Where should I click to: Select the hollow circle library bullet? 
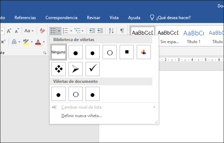(110, 52)
